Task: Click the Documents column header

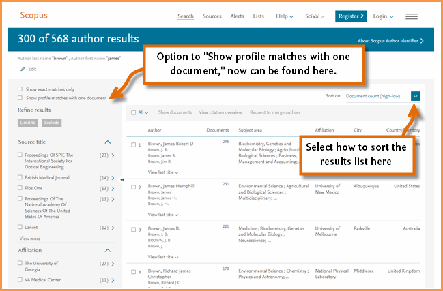Action: [x=218, y=130]
